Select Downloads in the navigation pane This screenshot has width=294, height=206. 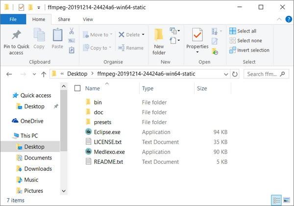point(38,169)
